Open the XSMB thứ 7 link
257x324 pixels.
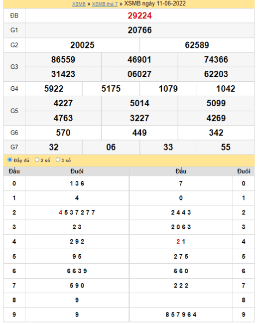click(x=105, y=4)
